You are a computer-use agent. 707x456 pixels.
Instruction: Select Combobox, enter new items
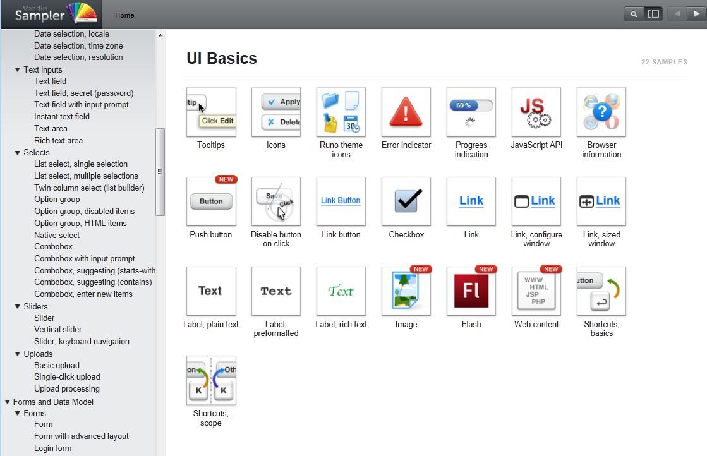click(x=83, y=294)
